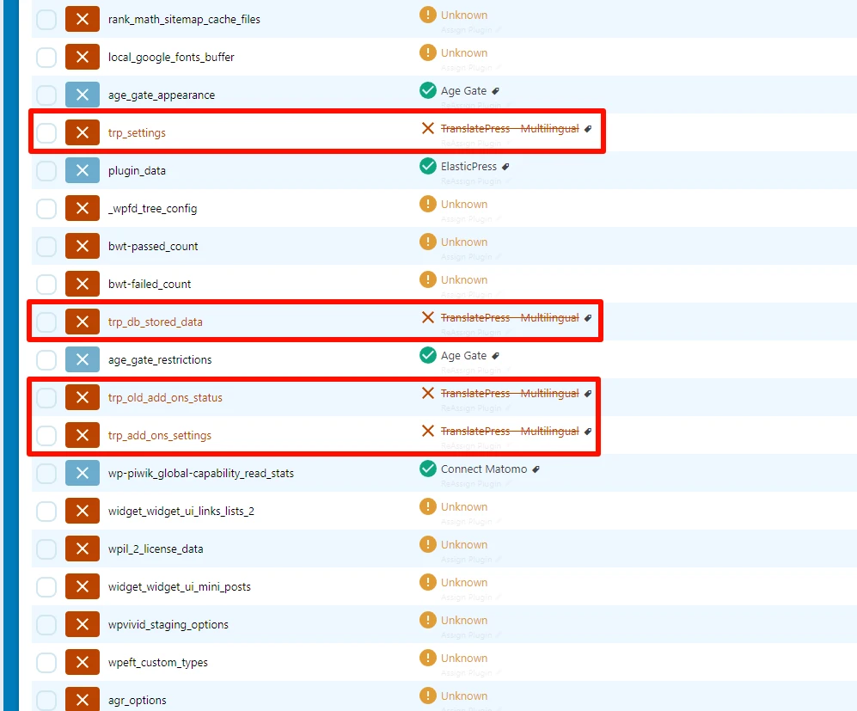Viewport: 857px width, 711px height.
Task: Check the box for local_google_fonts_buffer
Action: [46, 57]
